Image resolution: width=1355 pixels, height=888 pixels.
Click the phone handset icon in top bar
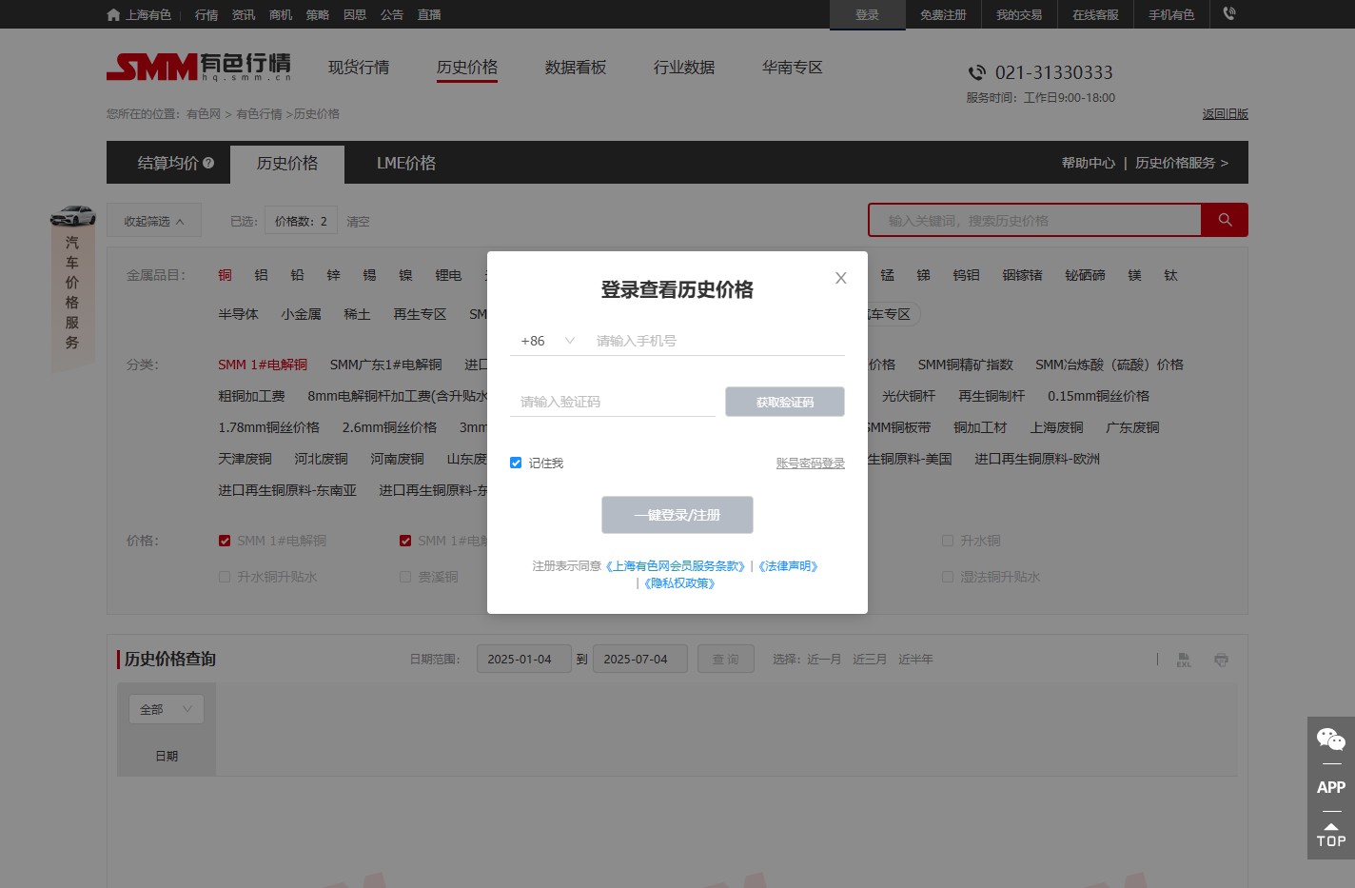pos(1229,14)
